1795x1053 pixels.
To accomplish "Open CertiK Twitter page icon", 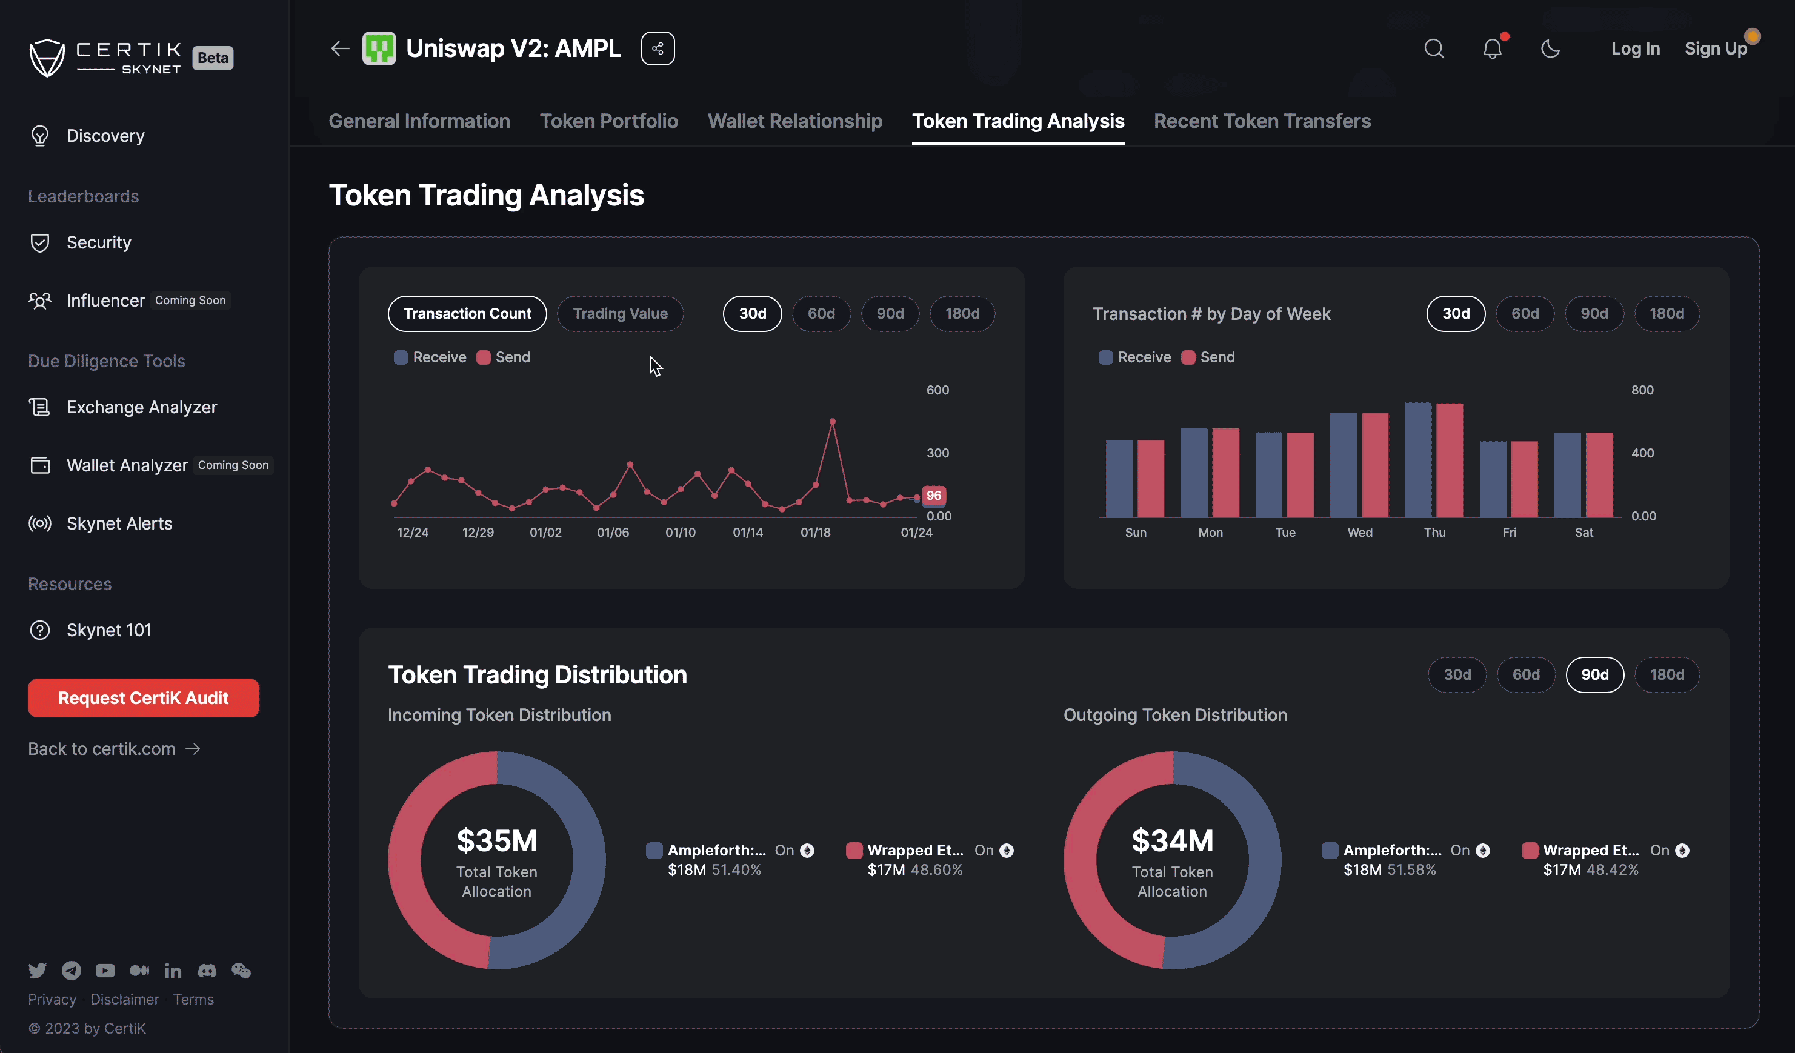I will coord(37,971).
